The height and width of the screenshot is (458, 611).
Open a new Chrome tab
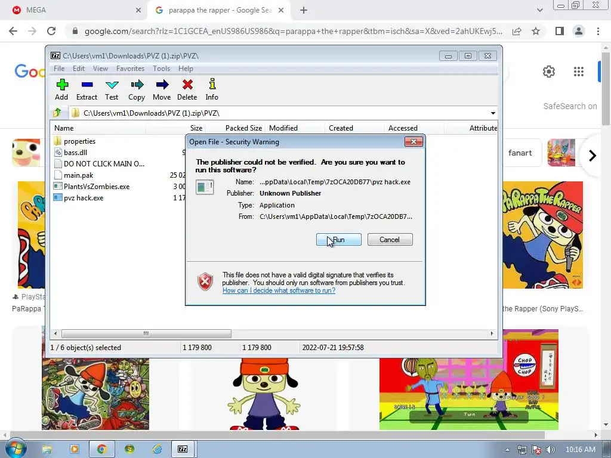[x=304, y=11]
